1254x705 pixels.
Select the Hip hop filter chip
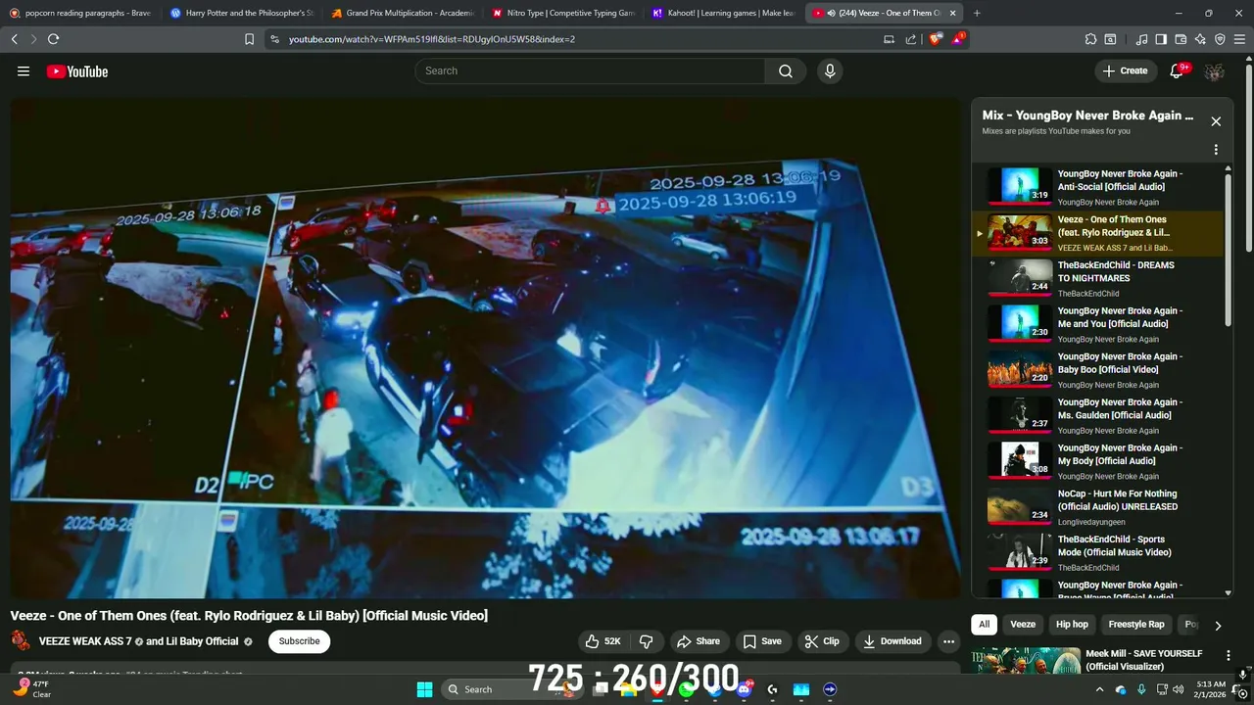pyautogui.click(x=1072, y=625)
